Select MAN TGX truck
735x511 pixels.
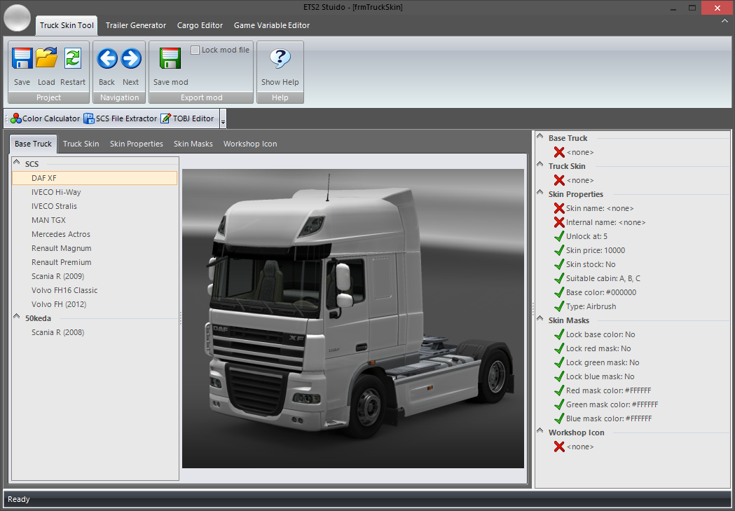[95, 220]
